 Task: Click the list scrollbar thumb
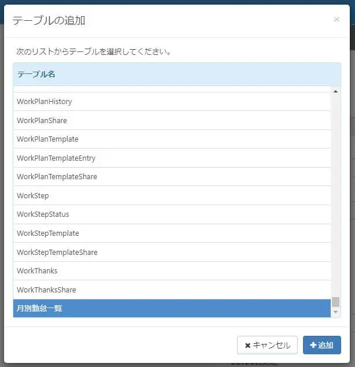pyautogui.click(x=335, y=302)
